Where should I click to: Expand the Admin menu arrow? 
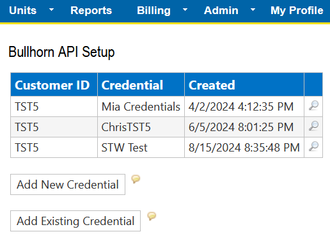point(253,10)
